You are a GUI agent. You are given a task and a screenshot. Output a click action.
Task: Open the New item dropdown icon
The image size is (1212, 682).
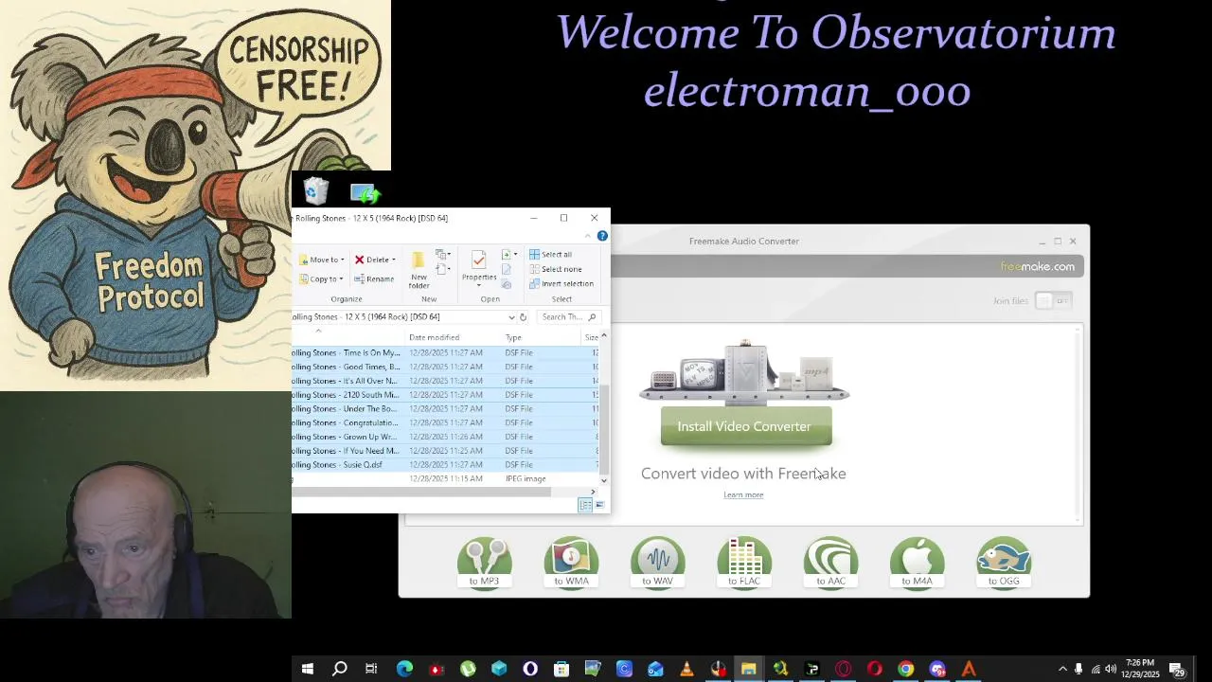442,255
